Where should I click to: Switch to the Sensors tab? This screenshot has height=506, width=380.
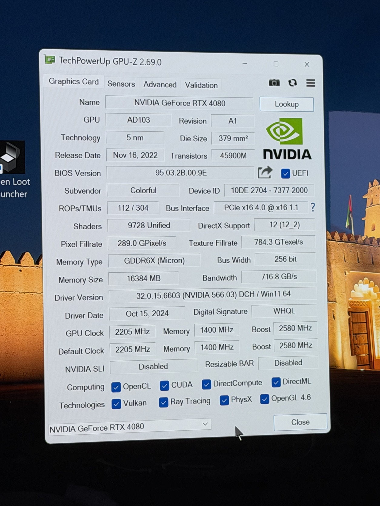[x=121, y=84]
